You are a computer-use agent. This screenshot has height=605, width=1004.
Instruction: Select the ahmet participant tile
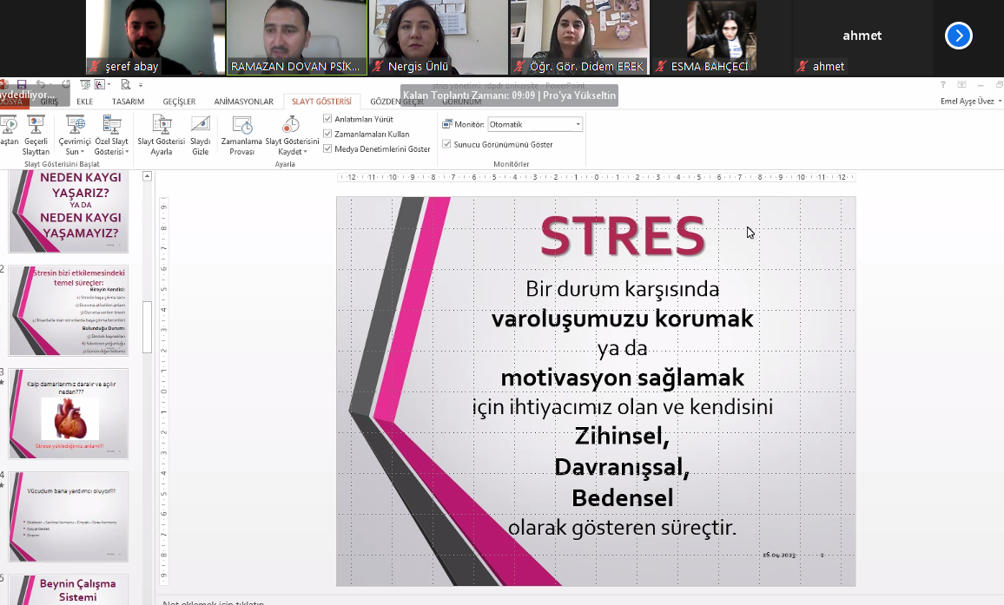tap(862, 37)
